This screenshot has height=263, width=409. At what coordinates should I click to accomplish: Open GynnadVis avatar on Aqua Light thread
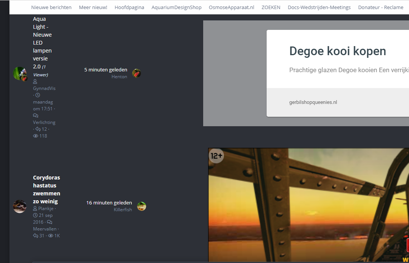20,73
